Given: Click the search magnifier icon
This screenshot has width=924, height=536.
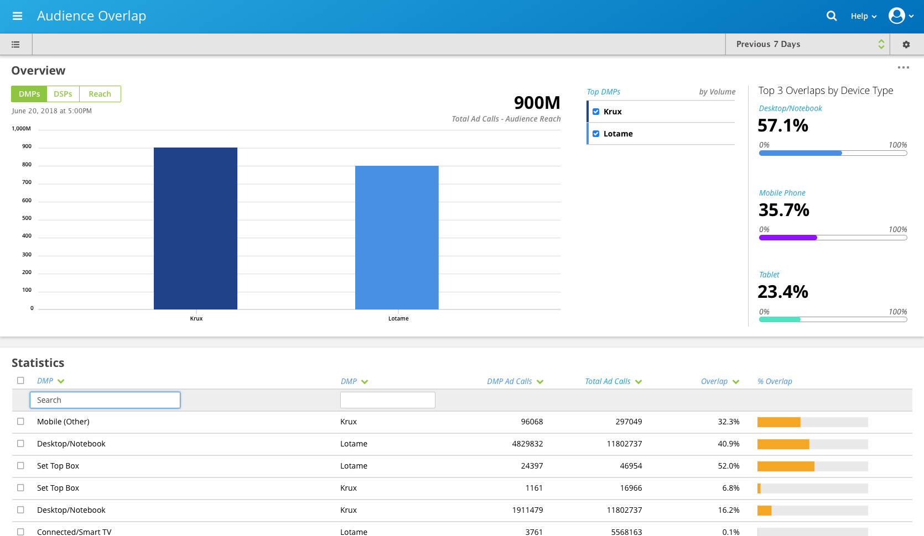Looking at the screenshot, I should 831,16.
